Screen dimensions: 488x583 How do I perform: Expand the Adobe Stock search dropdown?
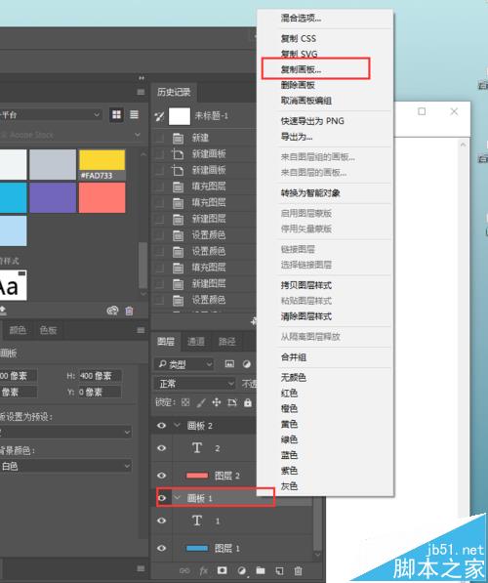pyautogui.click(x=138, y=135)
